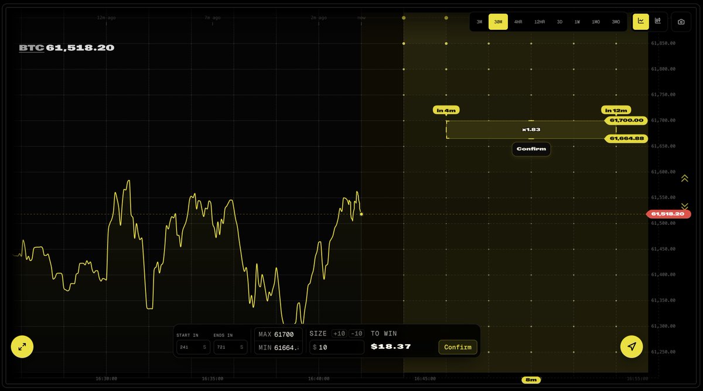Click the current price dot on the line
Screen dimensions: 703x391
(361, 214)
